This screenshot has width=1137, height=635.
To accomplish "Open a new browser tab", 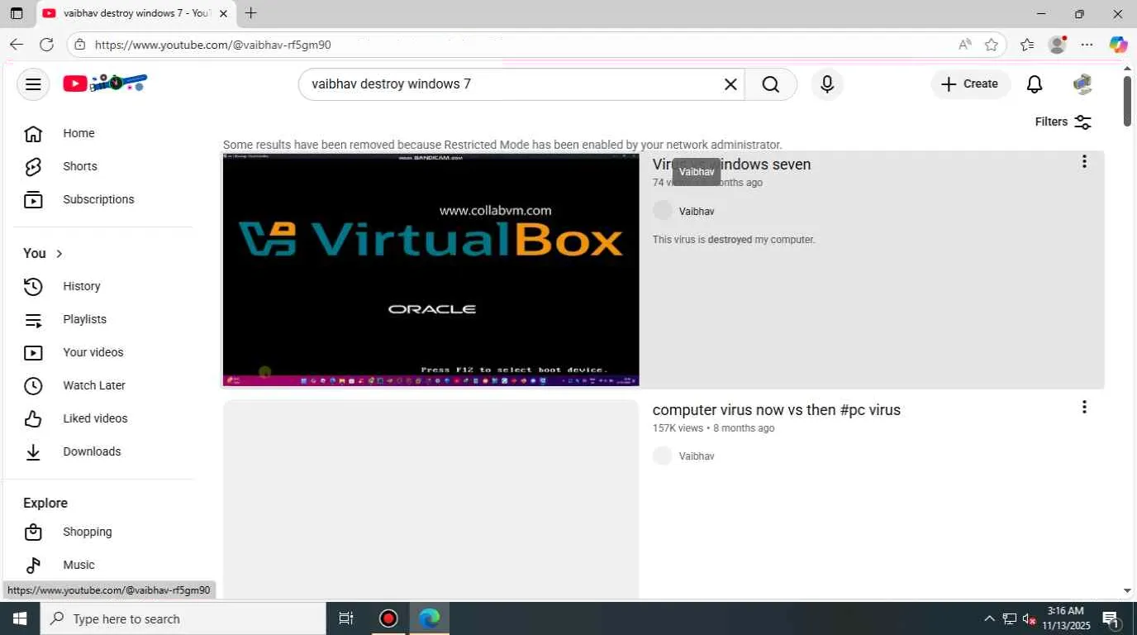I will (x=251, y=13).
